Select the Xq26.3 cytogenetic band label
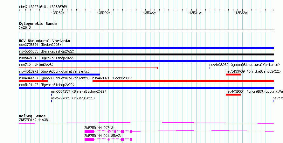 (25, 27)
